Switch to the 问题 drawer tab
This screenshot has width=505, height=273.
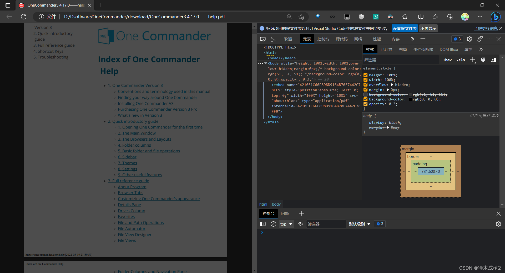tap(285, 213)
